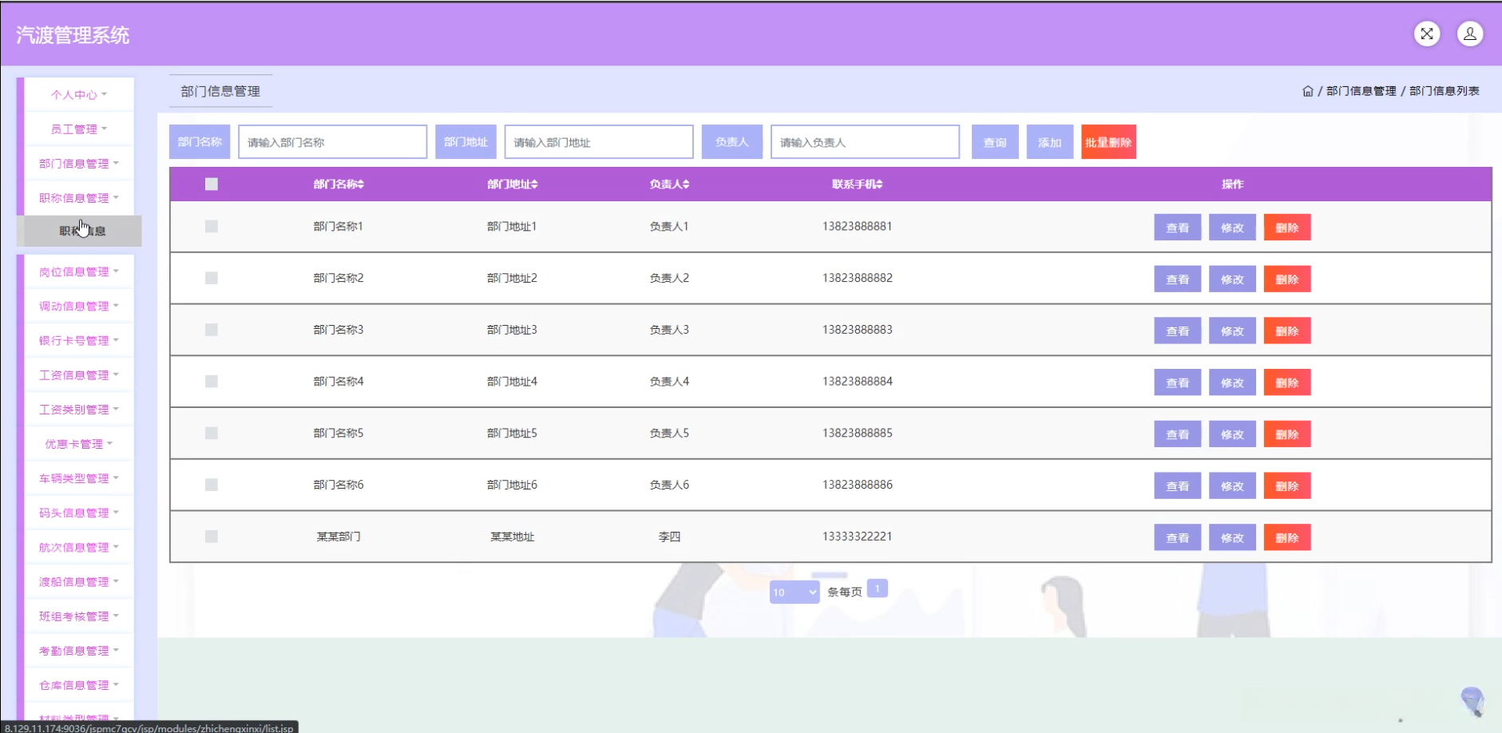Tick the select-all checkbox in table header

pyautogui.click(x=212, y=184)
